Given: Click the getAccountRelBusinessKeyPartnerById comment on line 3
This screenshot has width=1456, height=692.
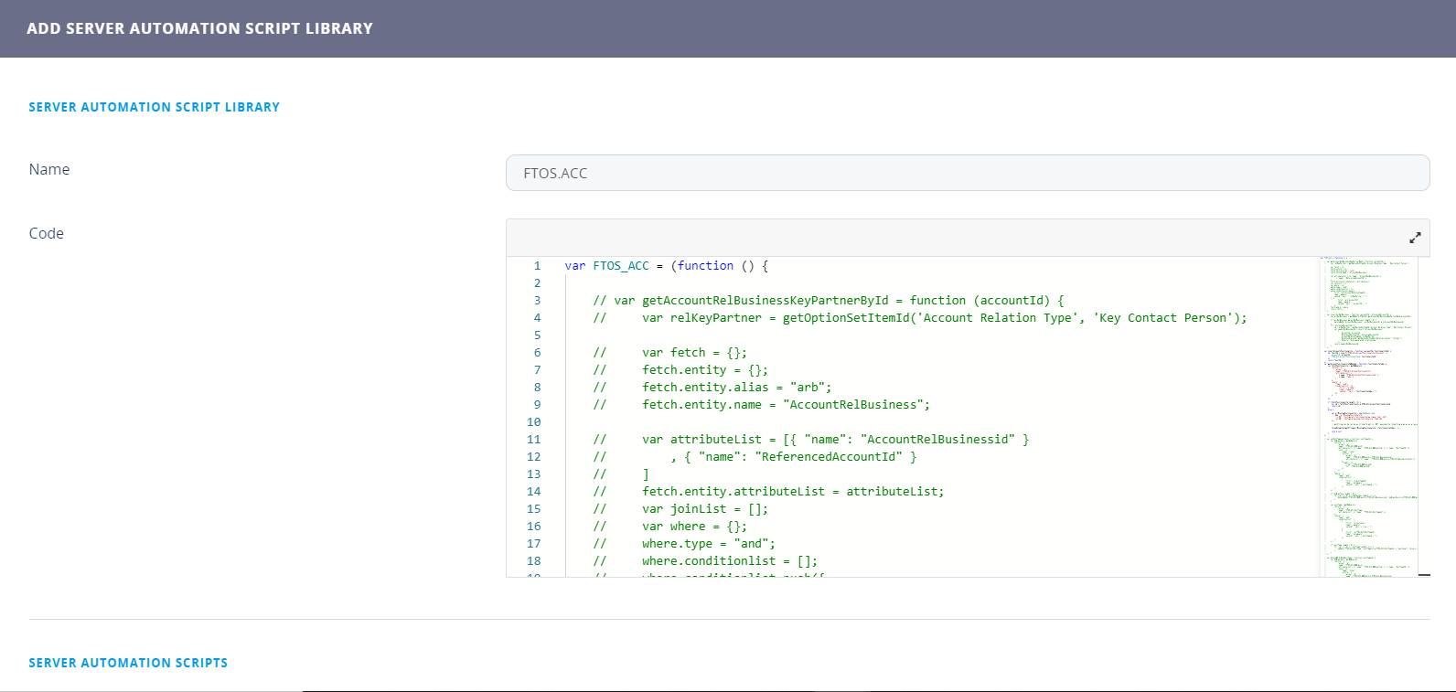Looking at the screenshot, I should point(765,301).
